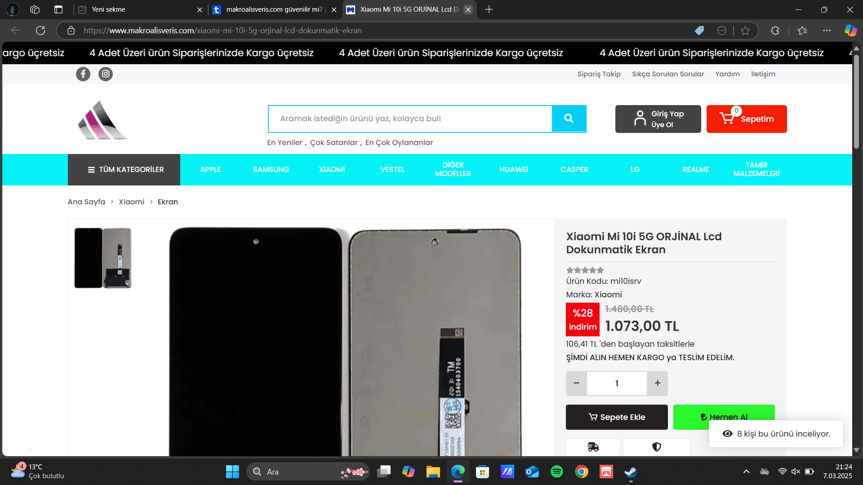
Task: Click Hemen Al button
Action: tap(724, 417)
